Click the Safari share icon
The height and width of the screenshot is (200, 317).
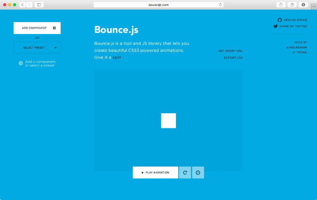(281, 5)
